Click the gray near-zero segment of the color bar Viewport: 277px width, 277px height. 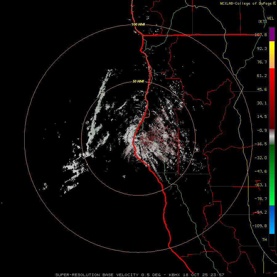point(272,137)
